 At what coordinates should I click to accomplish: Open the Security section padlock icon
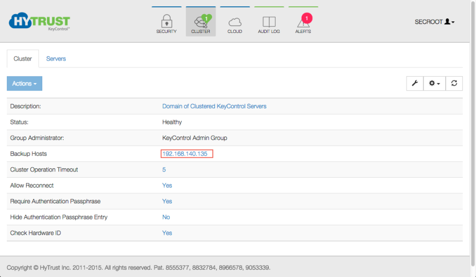pos(166,21)
